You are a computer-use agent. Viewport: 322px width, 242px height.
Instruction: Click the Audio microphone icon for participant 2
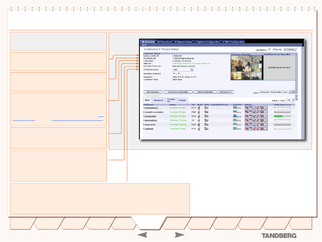tap(198, 112)
